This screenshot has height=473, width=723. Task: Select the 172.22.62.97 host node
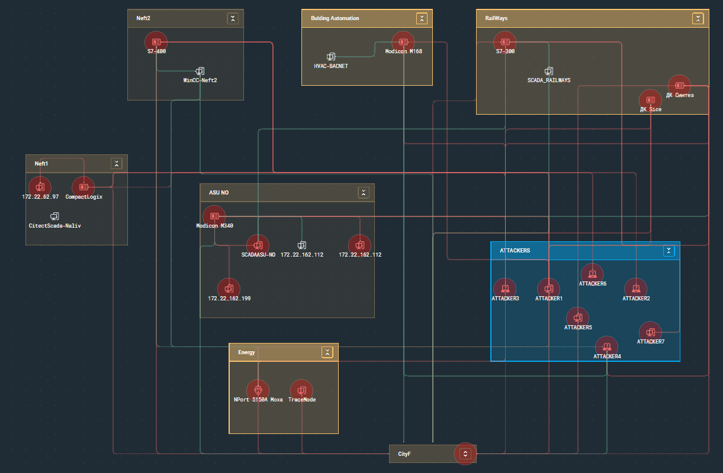click(x=40, y=187)
